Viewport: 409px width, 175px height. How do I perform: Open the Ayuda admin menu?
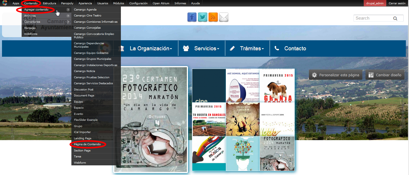click(x=195, y=3)
